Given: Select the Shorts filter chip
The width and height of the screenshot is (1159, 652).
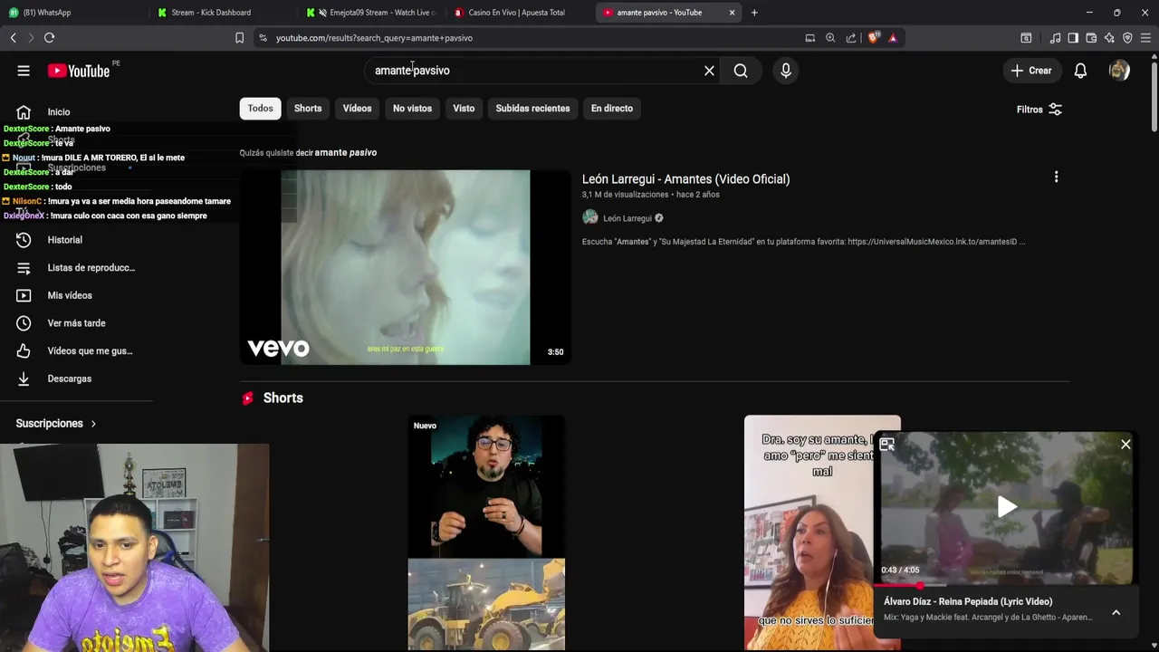Looking at the screenshot, I should [308, 109].
